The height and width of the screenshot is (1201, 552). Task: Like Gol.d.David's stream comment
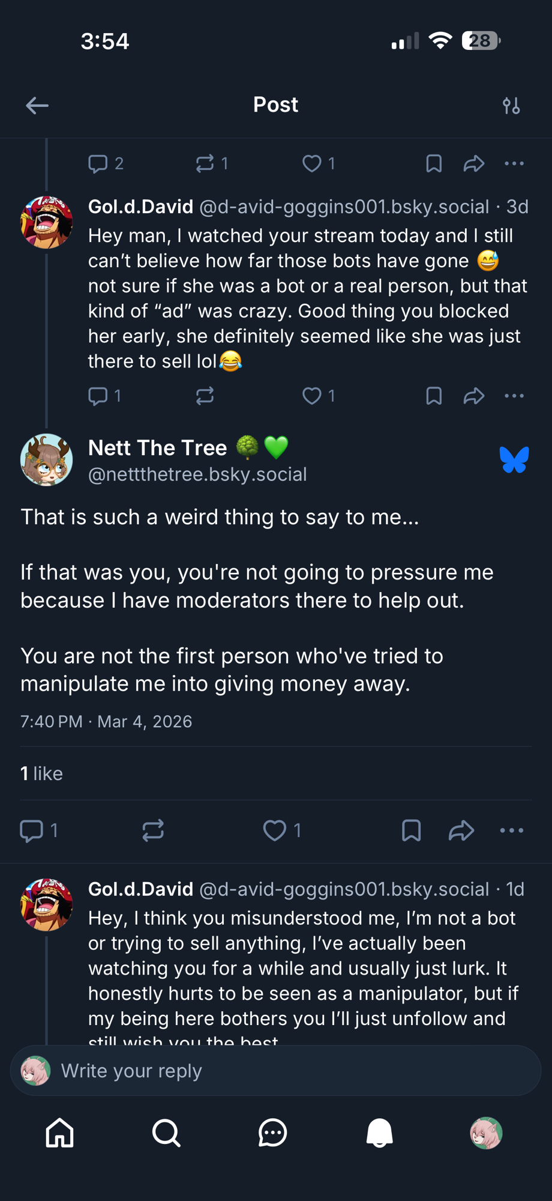click(312, 396)
